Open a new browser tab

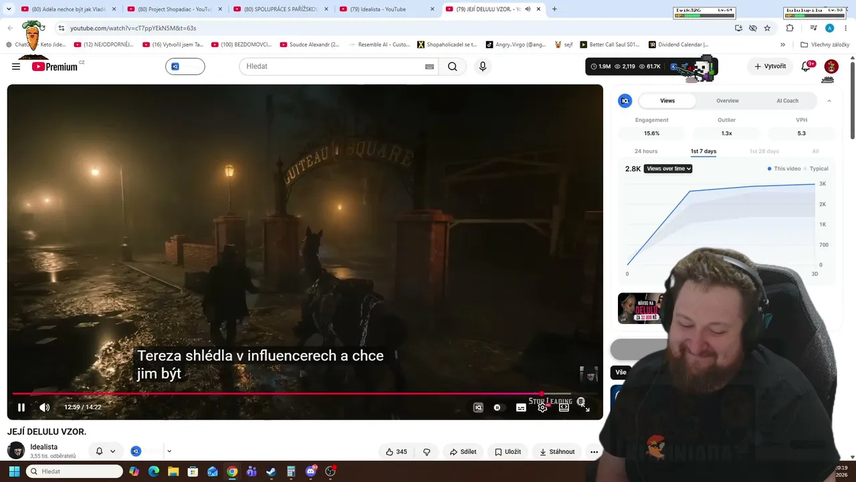(x=554, y=9)
